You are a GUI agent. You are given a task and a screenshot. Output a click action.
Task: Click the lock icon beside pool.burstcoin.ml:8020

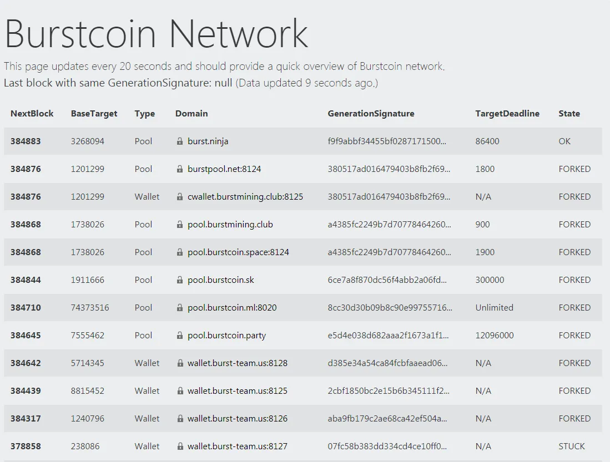[180, 308]
